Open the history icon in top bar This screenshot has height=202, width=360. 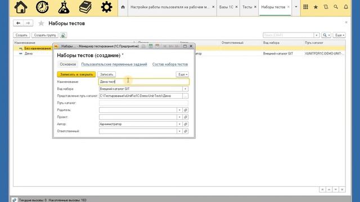click(326, 7)
